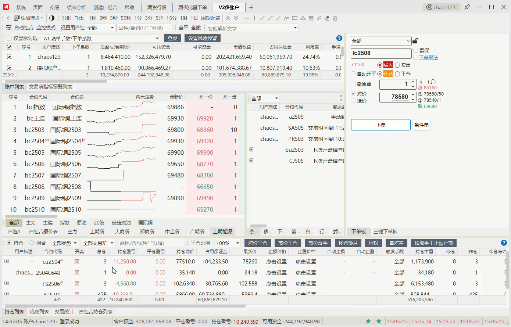Click the pin window icon

pos(467,7)
